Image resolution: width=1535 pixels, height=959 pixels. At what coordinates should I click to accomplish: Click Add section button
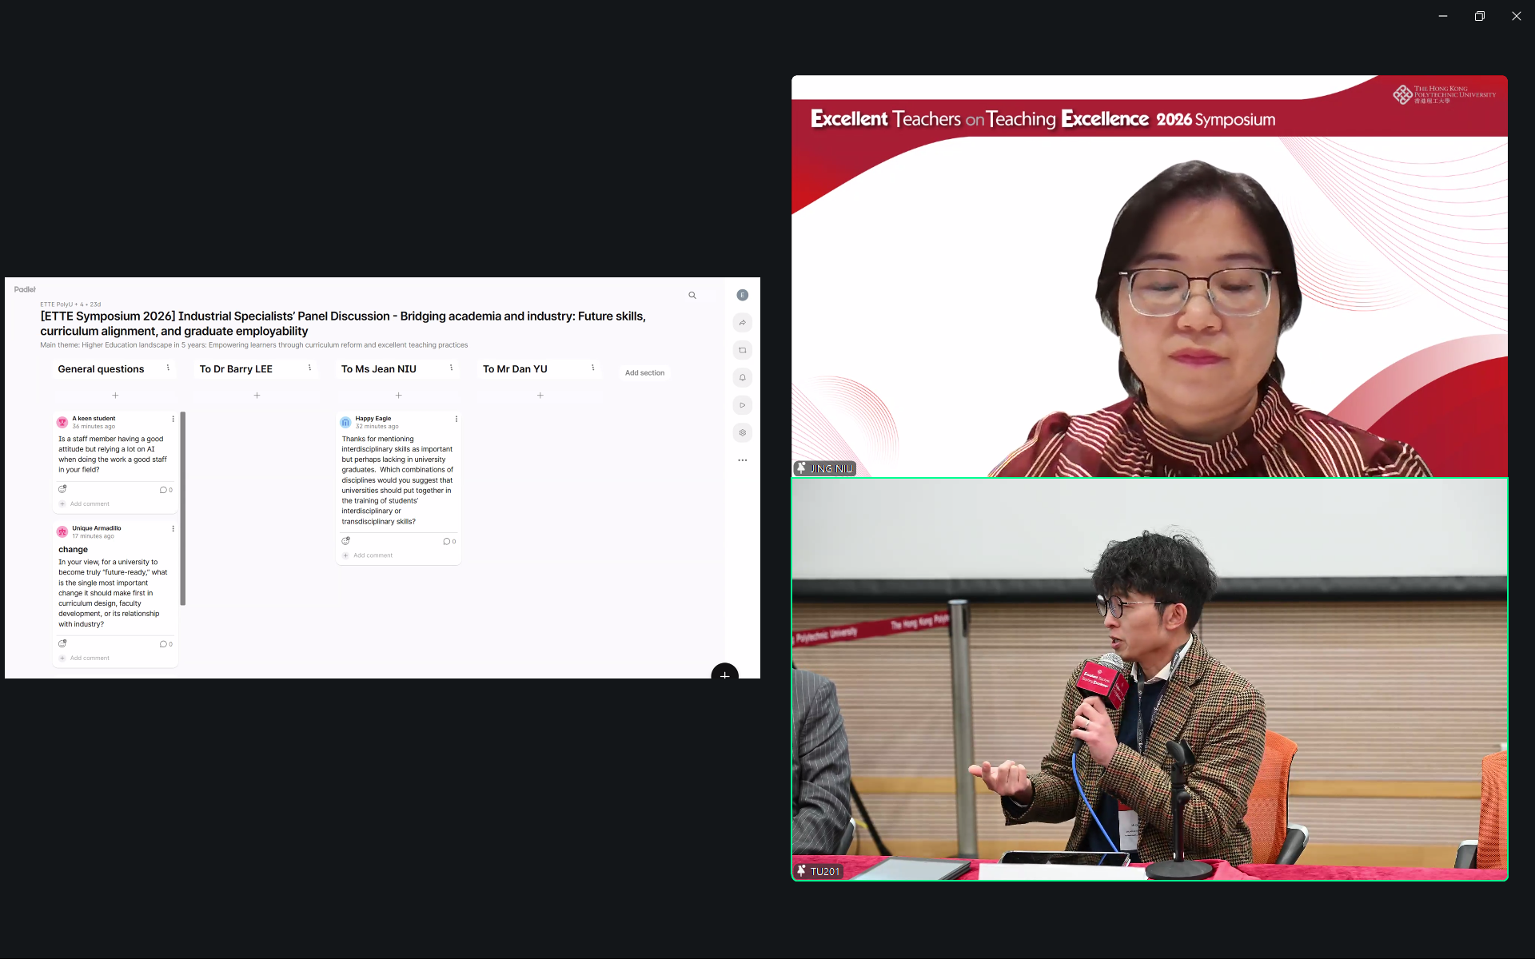coord(644,373)
